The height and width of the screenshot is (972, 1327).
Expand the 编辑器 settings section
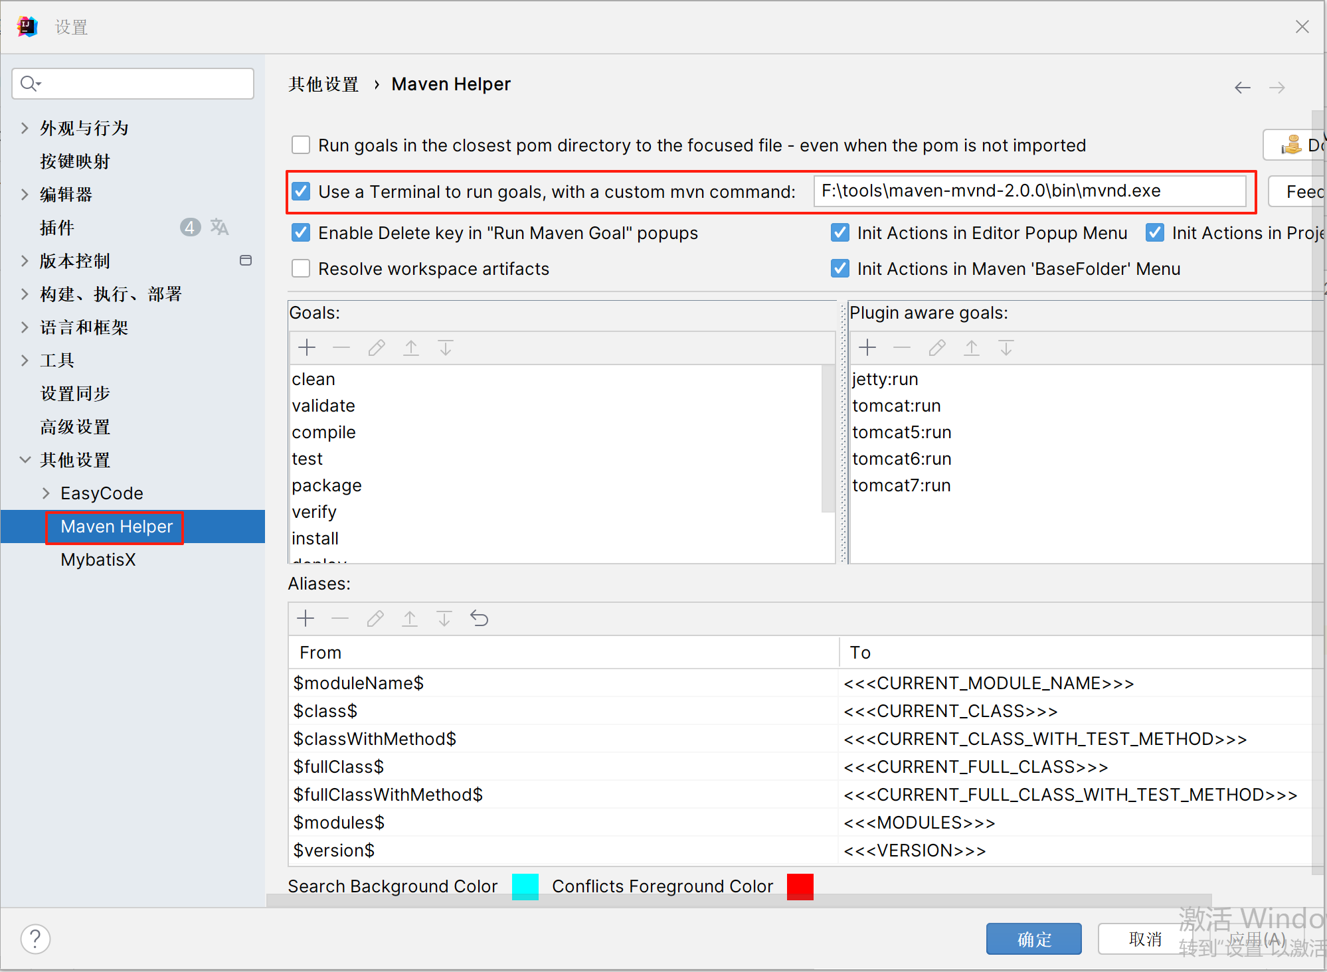pos(25,194)
